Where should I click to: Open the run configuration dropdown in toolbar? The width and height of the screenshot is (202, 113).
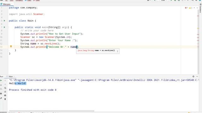click(x=163, y=1)
